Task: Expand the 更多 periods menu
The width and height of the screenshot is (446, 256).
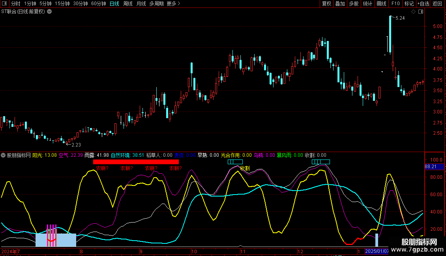Action: (174, 4)
